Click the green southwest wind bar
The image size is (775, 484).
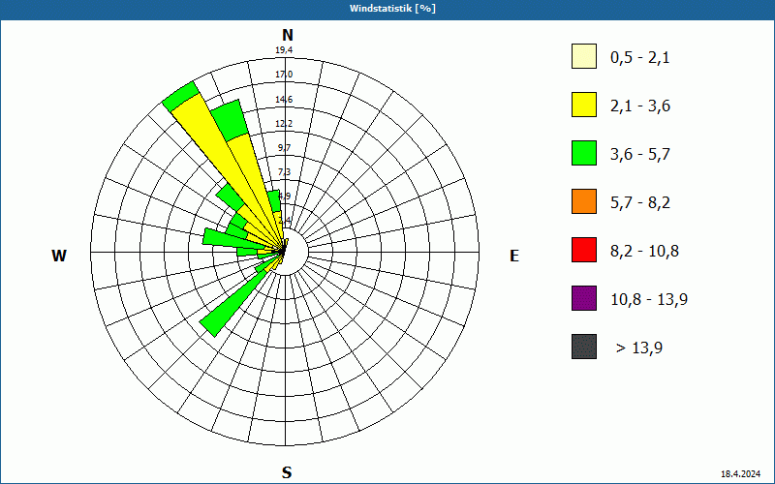(232, 304)
